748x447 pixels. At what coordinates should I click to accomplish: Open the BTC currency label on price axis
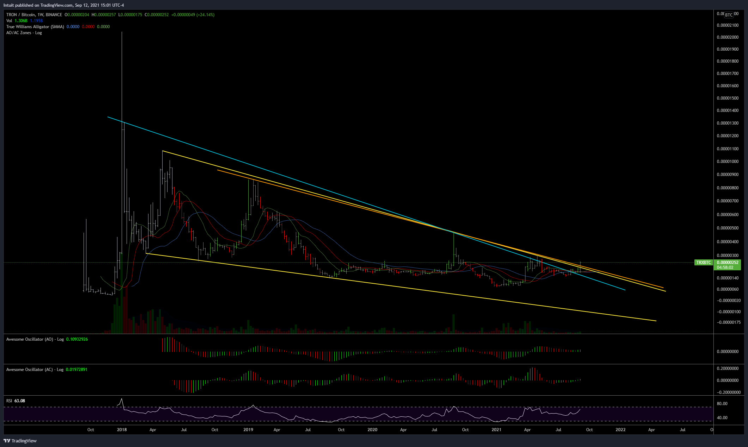(729, 15)
